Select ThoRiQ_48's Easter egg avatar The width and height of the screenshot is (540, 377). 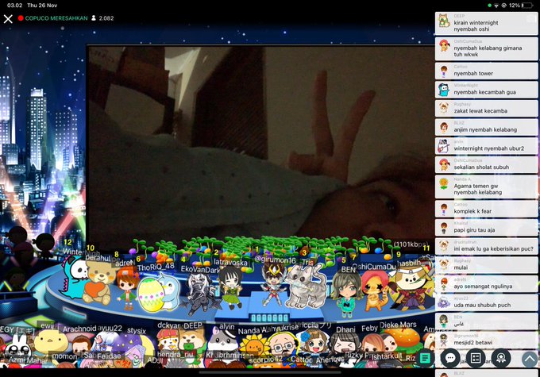pos(151,294)
